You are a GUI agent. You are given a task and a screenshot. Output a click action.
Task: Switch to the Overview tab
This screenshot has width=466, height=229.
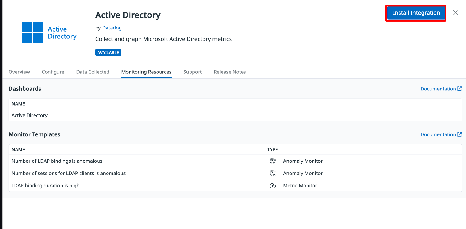(x=19, y=72)
